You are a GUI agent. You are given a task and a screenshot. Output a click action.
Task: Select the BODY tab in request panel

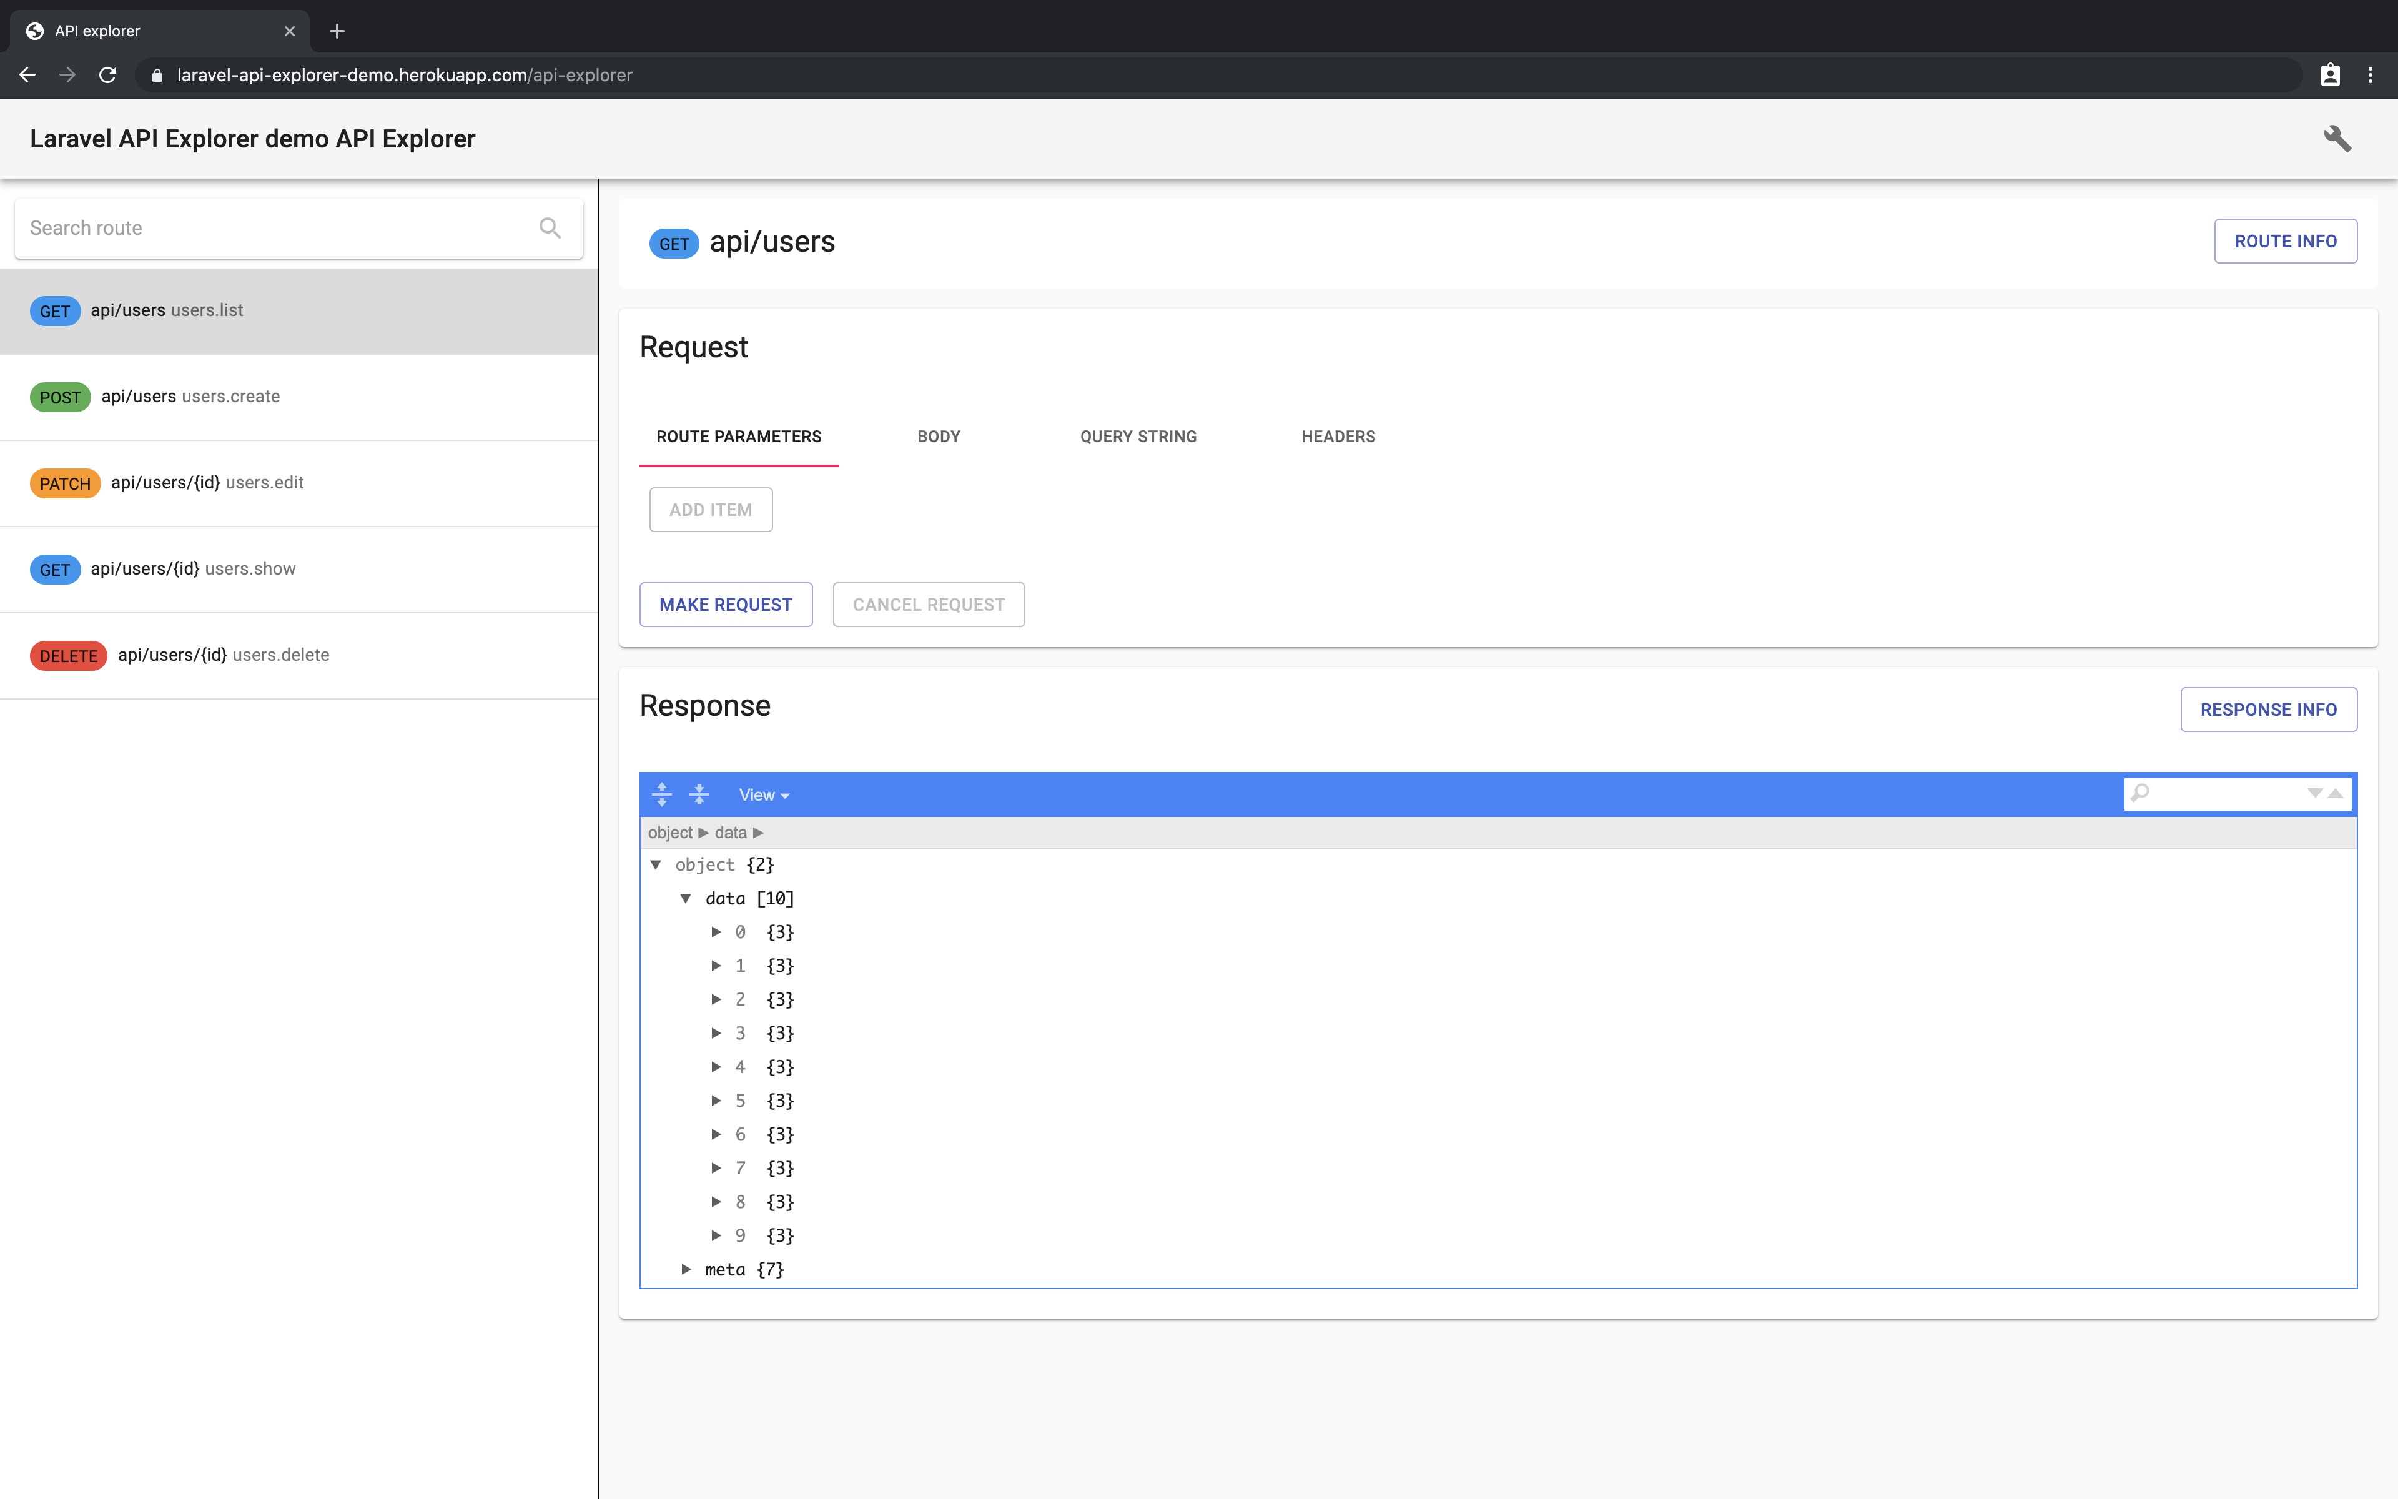tap(939, 435)
